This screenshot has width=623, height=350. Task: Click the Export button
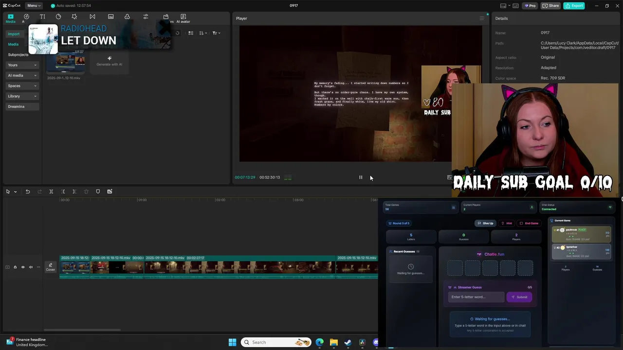coord(574,6)
